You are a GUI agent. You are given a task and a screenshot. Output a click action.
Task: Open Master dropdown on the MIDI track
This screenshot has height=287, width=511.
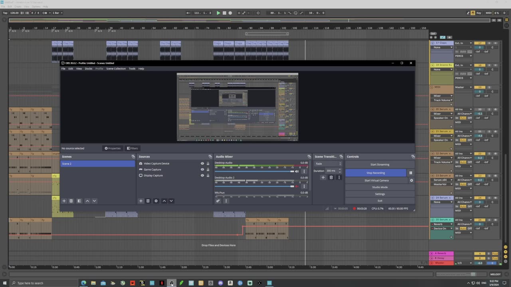pyautogui.click(x=463, y=87)
